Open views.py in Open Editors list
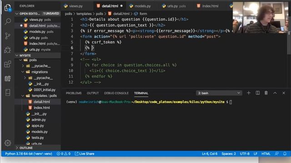The width and height of the screenshot is (291, 163). click(38, 19)
